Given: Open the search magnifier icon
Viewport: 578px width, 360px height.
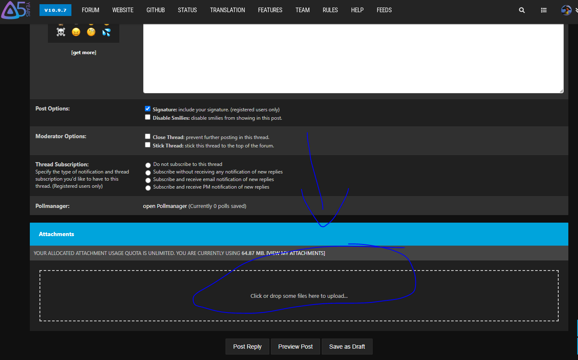Looking at the screenshot, I should click(522, 11).
